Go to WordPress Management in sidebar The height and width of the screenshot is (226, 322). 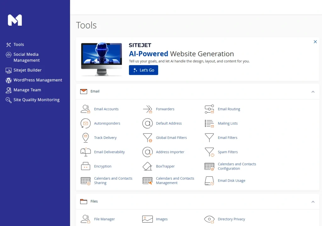(x=34, y=80)
